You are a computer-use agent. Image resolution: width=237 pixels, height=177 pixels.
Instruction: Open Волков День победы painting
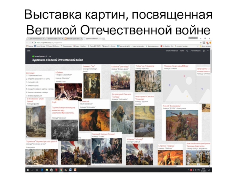(x=120, y=80)
